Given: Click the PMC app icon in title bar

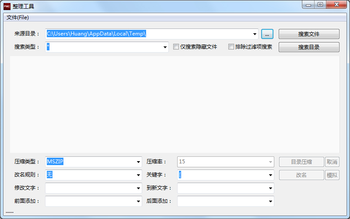Looking at the screenshot, I should tap(7, 6).
